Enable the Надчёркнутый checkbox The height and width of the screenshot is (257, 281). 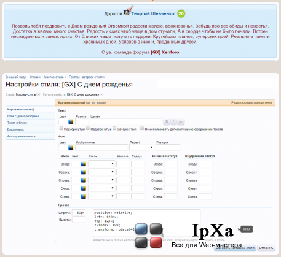pos(88,128)
